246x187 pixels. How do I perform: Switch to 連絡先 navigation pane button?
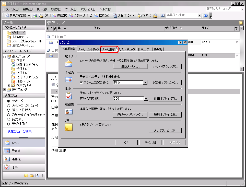[24, 159]
